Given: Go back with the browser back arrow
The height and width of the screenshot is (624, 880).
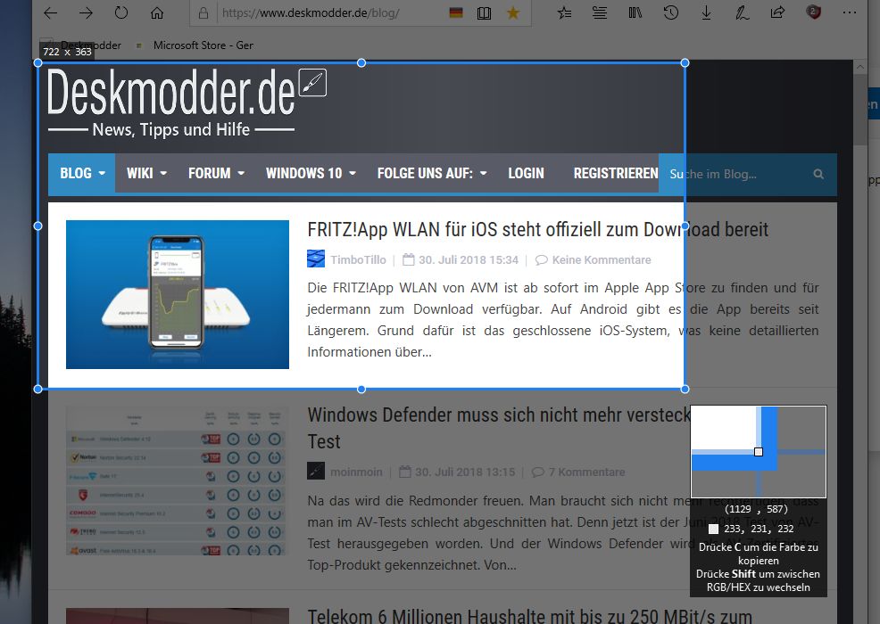Looking at the screenshot, I should coord(51,12).
